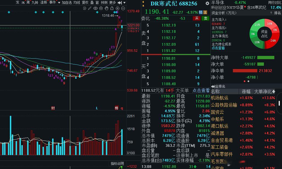Click the K R marker icon
The width and height of the screenshot is (282, 169).
pyautogui.click(x=143, y=4)
